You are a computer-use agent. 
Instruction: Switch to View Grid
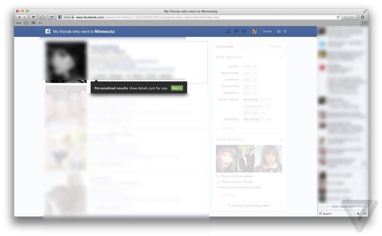pyautogui.click(x=276, y=46)
